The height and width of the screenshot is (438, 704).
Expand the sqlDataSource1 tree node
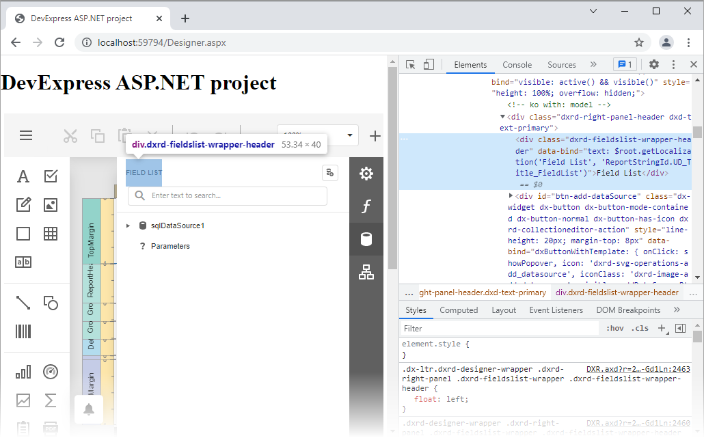click(x=128, y=225)
